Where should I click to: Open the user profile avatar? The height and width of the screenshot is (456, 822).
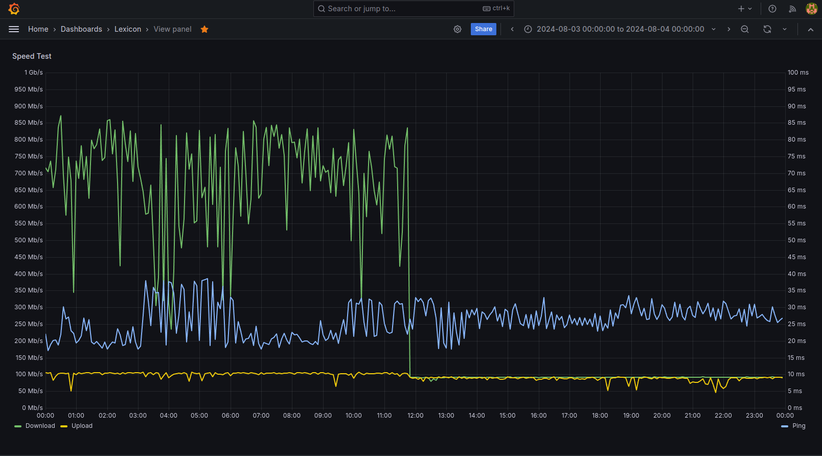click(811, 9)
